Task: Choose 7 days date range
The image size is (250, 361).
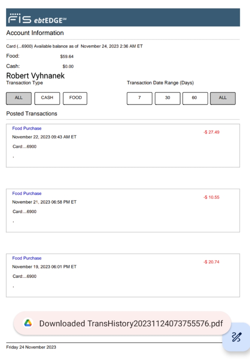Action: click(x=140, y=98)
